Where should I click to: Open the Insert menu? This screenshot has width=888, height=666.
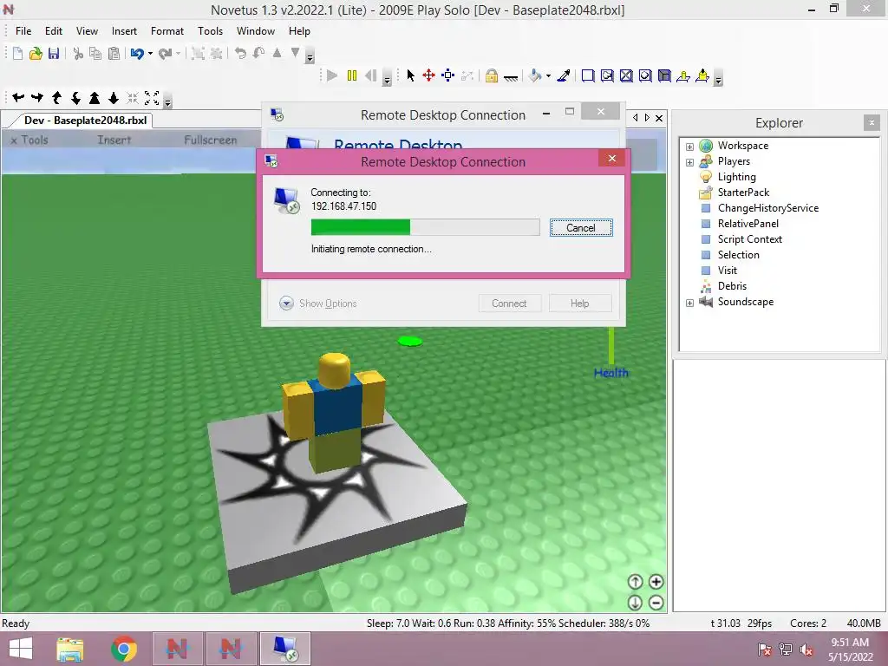tap(124, 31)
